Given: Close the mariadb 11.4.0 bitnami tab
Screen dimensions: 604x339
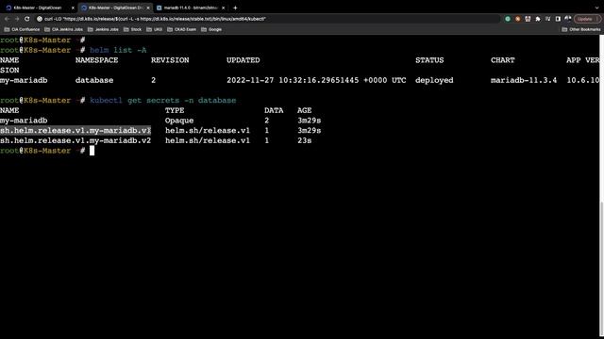Looking at the screenshot, I should point(223,8).
